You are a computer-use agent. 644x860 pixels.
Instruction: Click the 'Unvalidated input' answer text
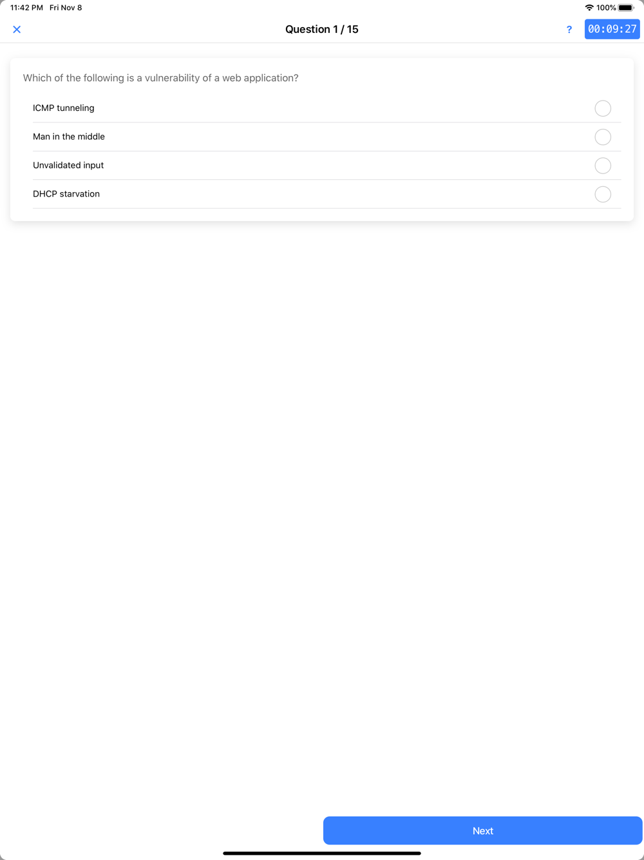tap(68, 165)
